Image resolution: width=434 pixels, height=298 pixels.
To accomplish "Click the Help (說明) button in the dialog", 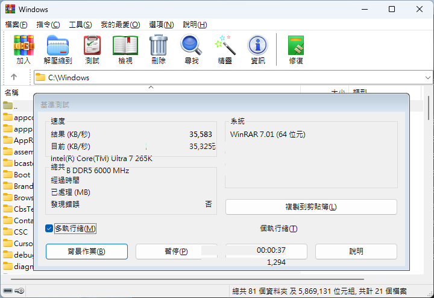I will (x=356, y=252).
